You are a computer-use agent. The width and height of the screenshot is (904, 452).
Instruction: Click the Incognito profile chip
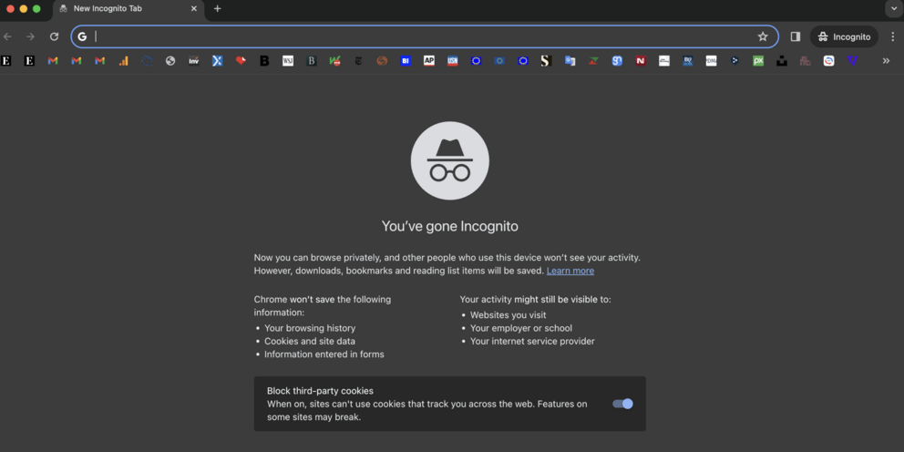point(845,36)
